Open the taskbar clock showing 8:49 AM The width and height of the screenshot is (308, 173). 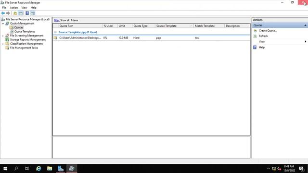(289, 169)
